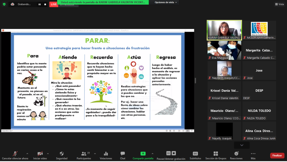Click the red Finalizar button

point(277,155)
